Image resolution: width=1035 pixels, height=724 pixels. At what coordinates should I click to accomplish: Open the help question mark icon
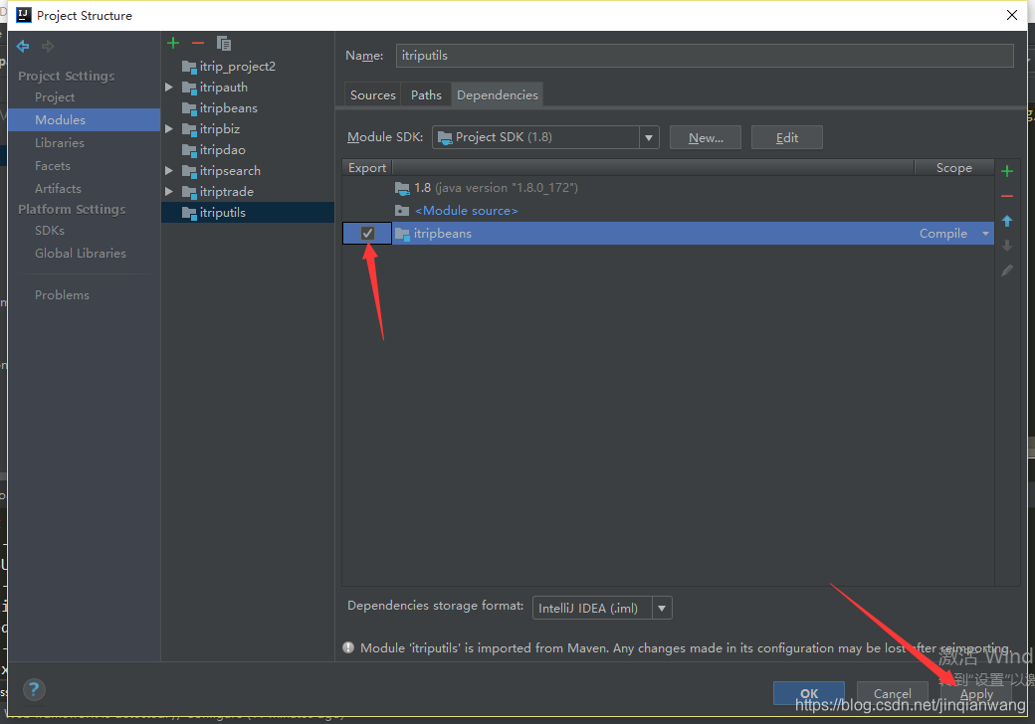click(x=34, y=690)
